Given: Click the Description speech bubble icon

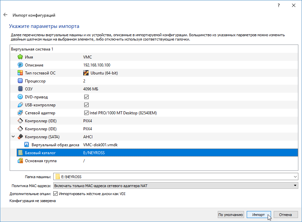Looking at the screenshot, I should (20, 65).
